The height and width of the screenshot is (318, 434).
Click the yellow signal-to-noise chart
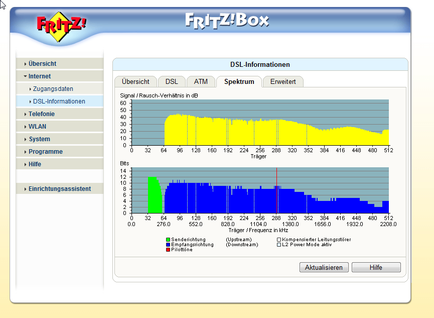260,122
